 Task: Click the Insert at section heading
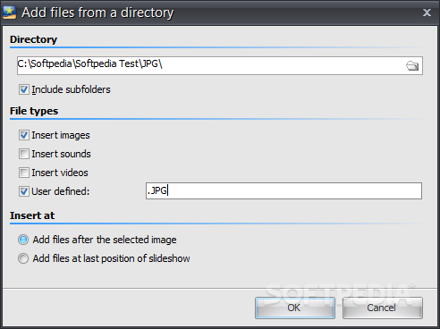(32, 215)
